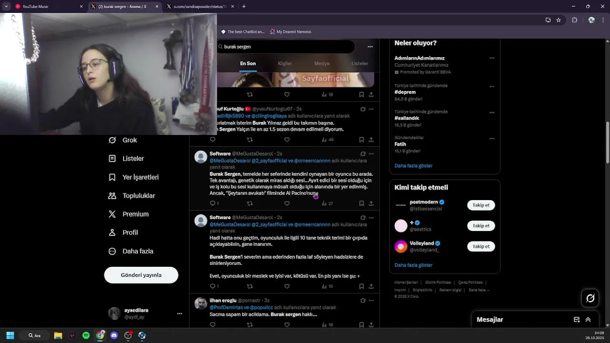Share the 'Burak Sergen, temelde' post
Screen dimensions: 610x343
pyautogui.click(x=371, y=203)
